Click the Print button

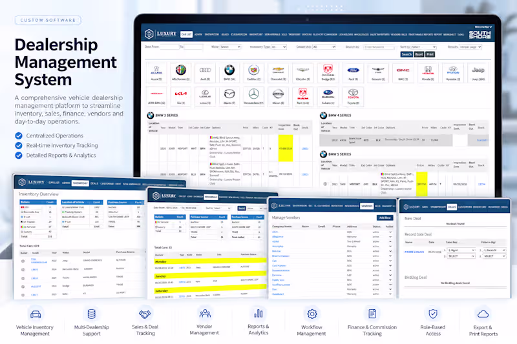[430, 54]
